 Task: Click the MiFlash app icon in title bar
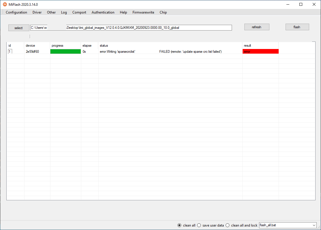[5, 4]
